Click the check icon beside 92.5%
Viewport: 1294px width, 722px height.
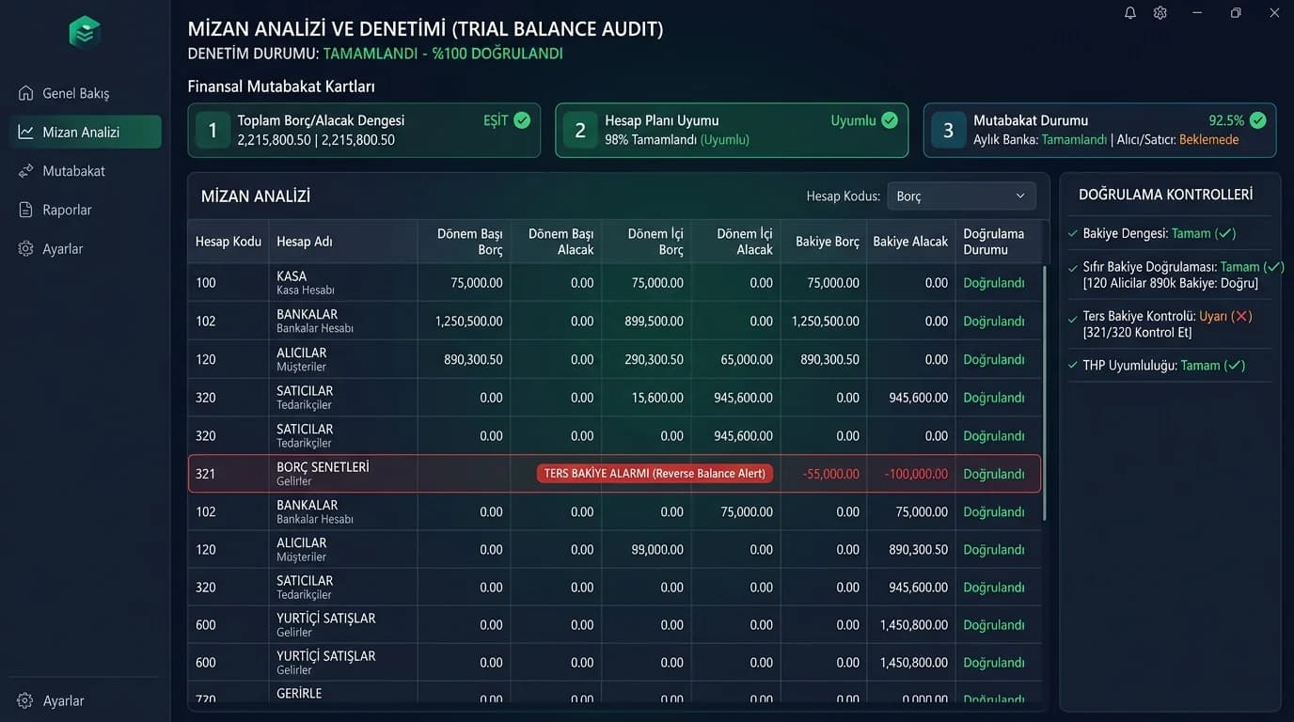[x=1258, y=120]
